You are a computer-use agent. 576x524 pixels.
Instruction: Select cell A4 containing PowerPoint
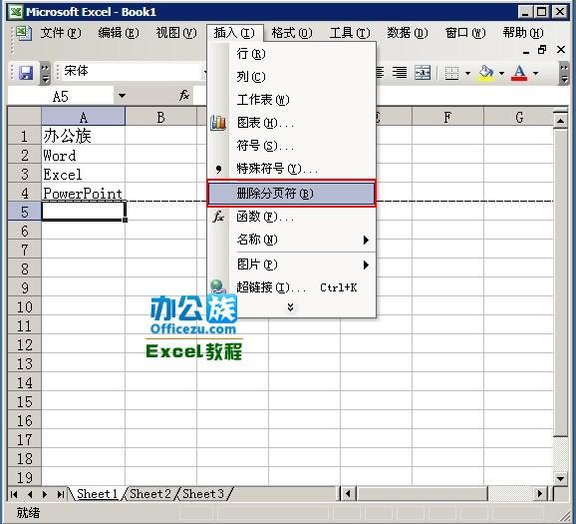(x=84, y=193)
